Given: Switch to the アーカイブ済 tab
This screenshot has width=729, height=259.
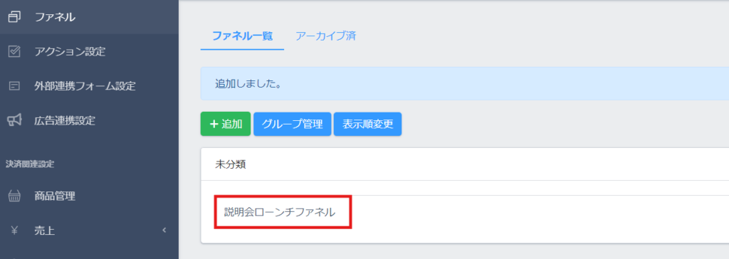Looking at the screenshot, I should (x=326, y=36).
